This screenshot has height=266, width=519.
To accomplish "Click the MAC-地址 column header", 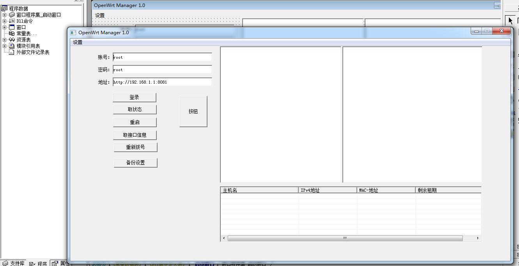I will coord(386,190).
